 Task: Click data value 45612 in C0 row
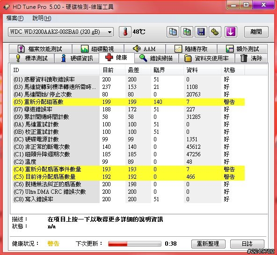pyautogui.click(x=193, y=147)
